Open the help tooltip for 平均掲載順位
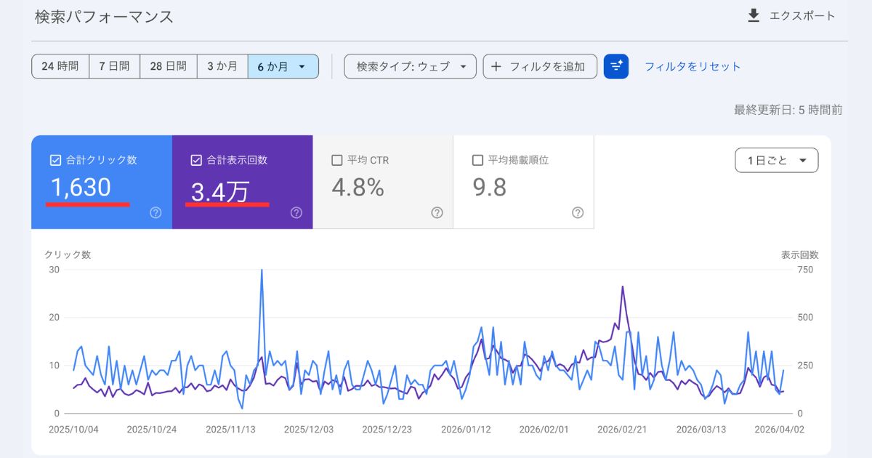This screenshot has height=458, width=872. (578, 213)
